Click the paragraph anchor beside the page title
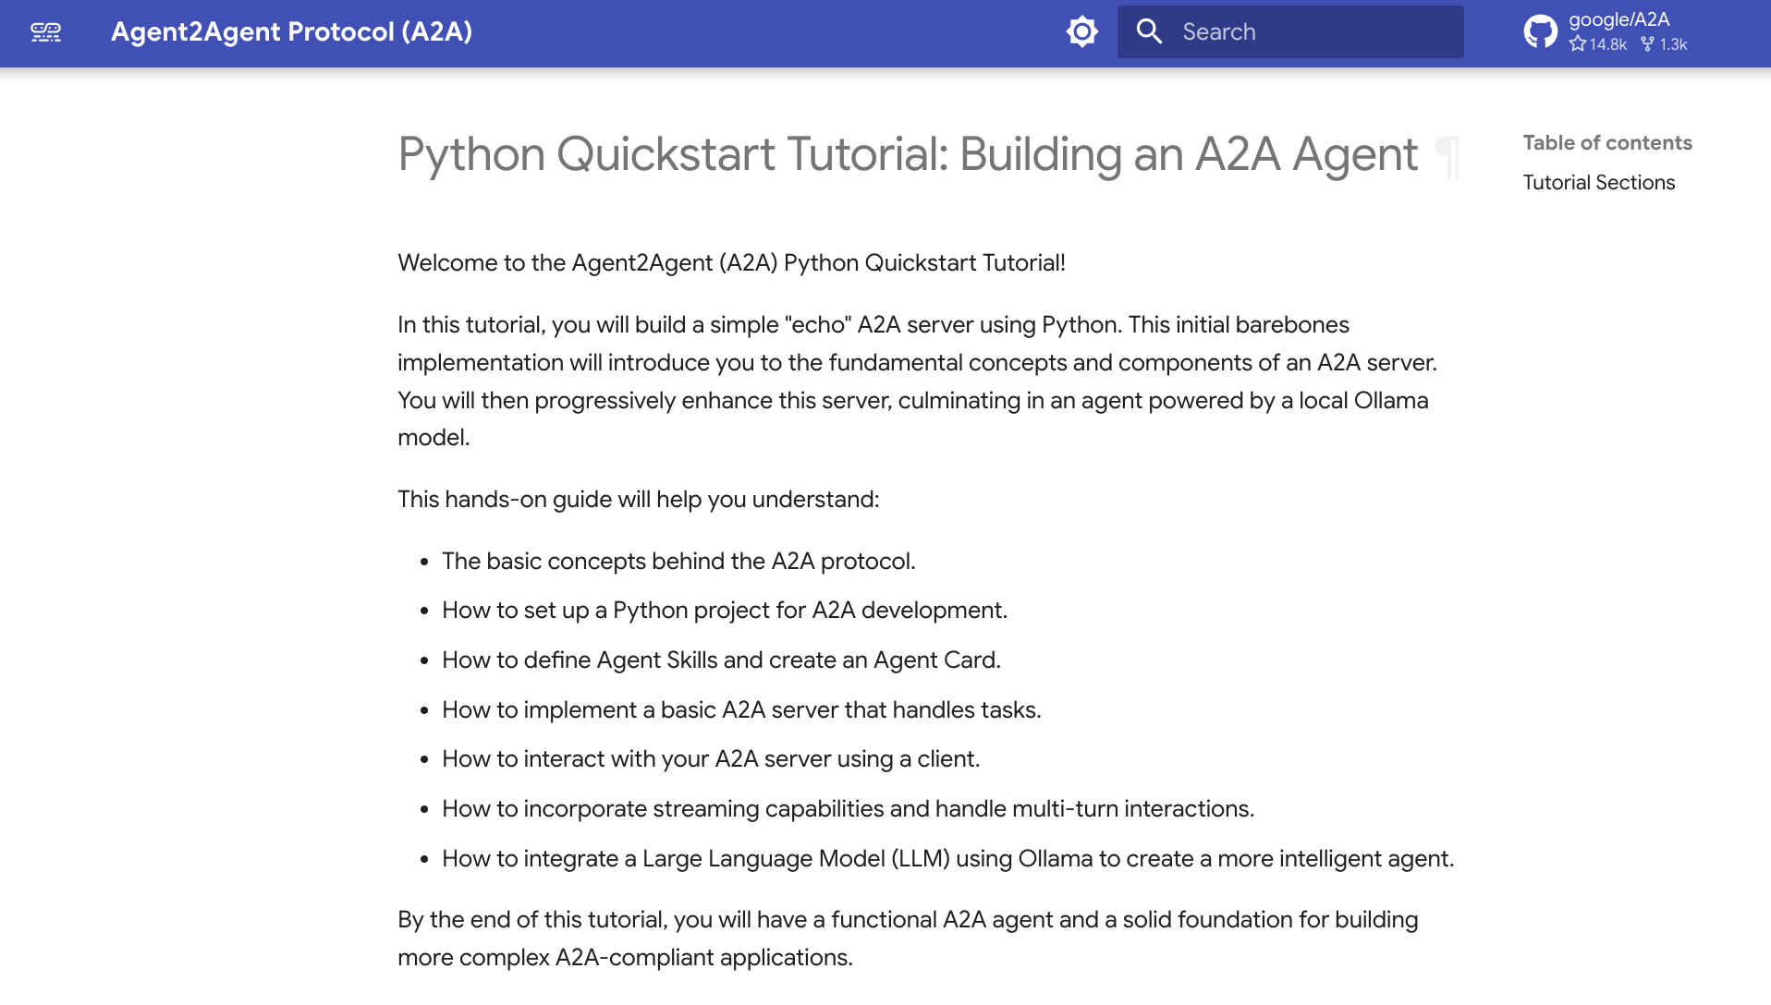The width and height of the screenshot is (1771, 1005). pyautogui.click(x=1448, y=155)
